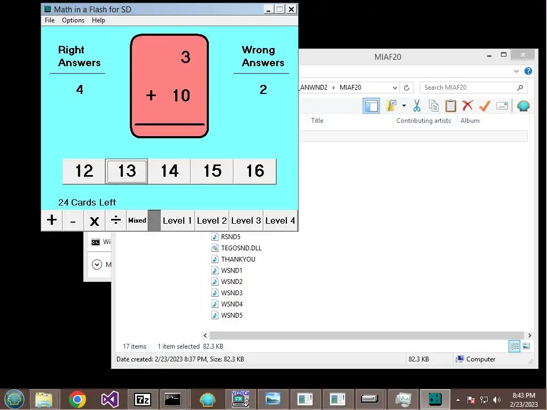547x410 pixels.
Task: Click the horizontal scrollbar left arrow
Action: [205, 335]
